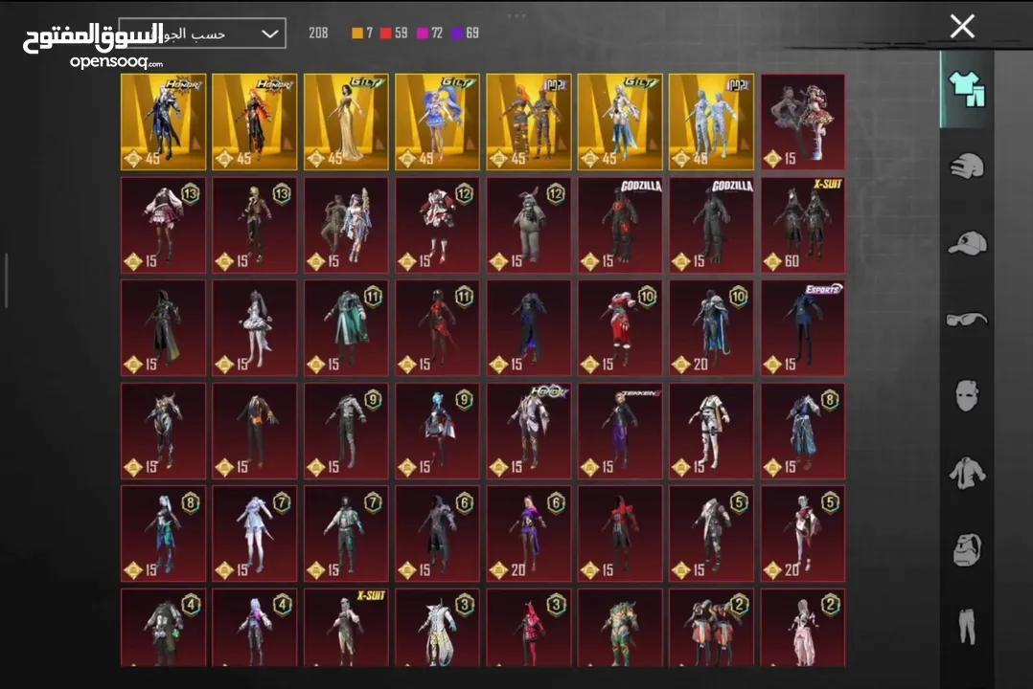Open the helmet category icon
This screenshot has width=1033, height=689.
(967, 166)
